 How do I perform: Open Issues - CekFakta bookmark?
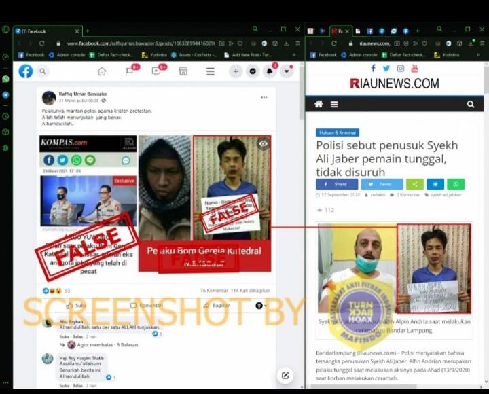tap(194, 55)
